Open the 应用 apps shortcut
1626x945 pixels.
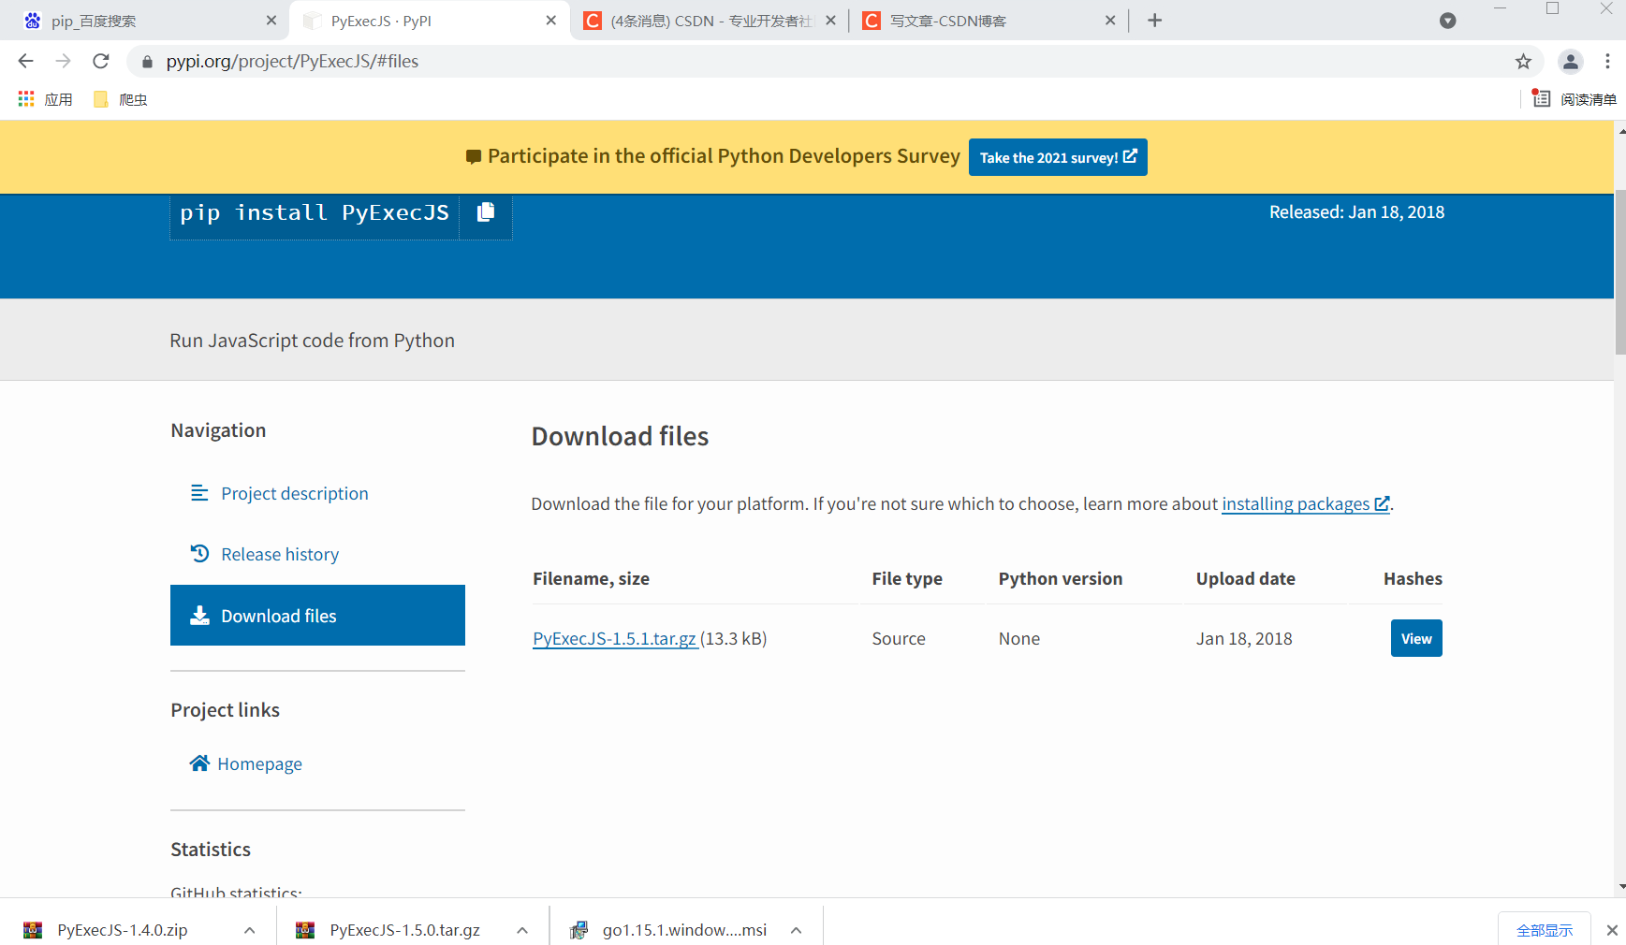pyautogui.click(x=45, y=98)
